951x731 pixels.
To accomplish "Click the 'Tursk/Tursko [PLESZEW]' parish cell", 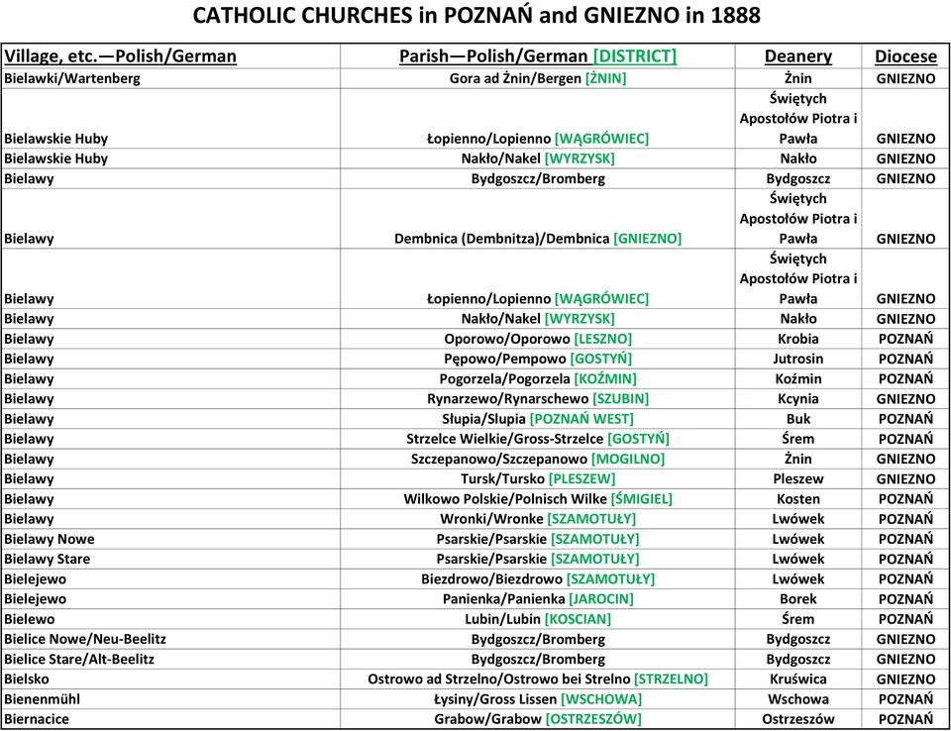I will pyautogui.click(x=538, y=478).
